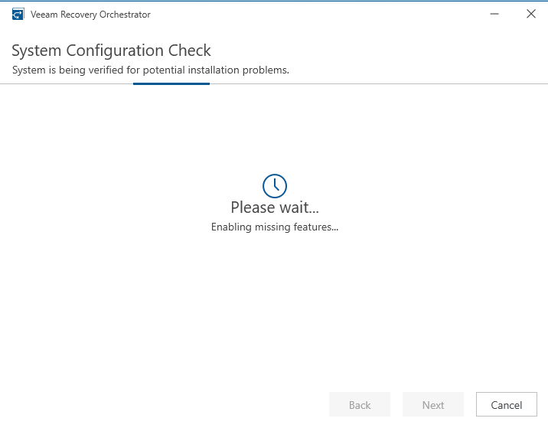Click the Veeam app icon in title bar

[x=18, y=15]
